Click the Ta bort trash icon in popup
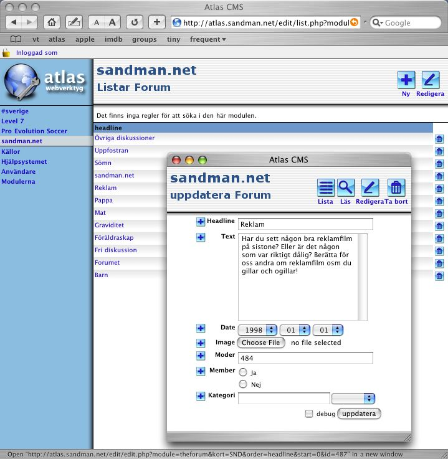Screen dimensions: 448x459 [396, 187]
